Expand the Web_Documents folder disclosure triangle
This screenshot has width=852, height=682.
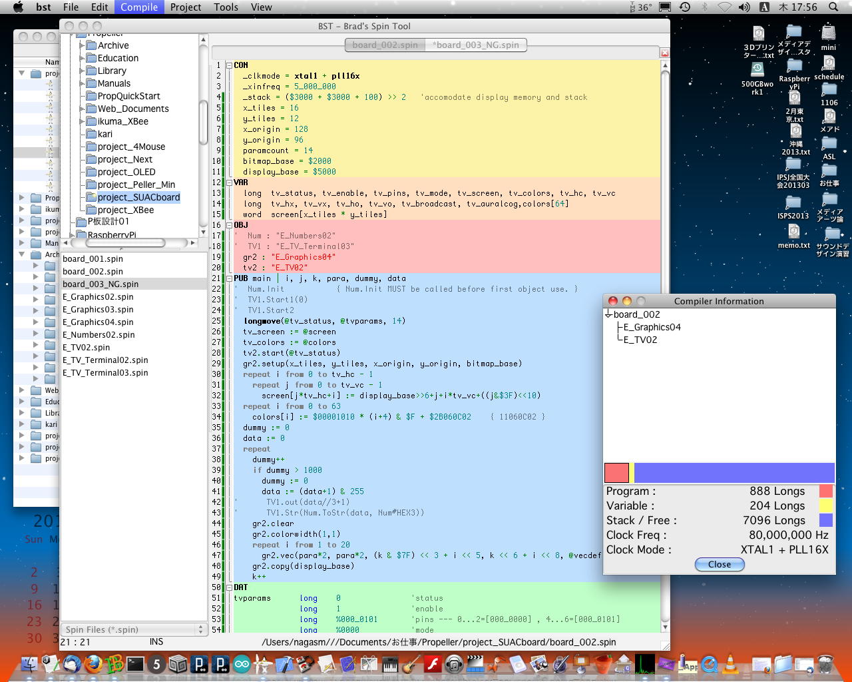[83, 109]
